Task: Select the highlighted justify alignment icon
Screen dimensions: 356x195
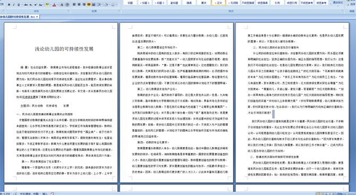Action: click(89, 5)
